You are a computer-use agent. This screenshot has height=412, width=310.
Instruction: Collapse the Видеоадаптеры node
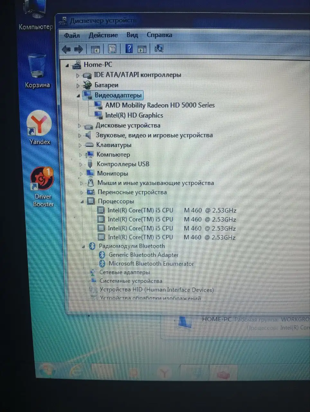pos(78,96)
